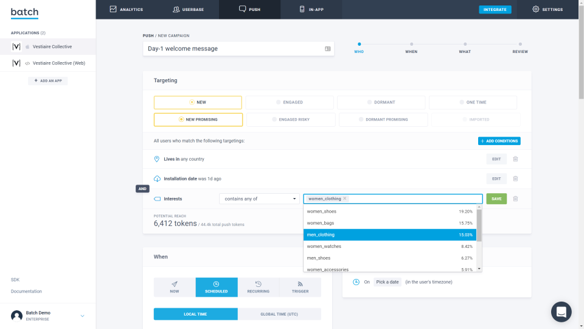Go to the REVIEW step
The height and width of the screenshot is (329, 584).
click(520, 49)
